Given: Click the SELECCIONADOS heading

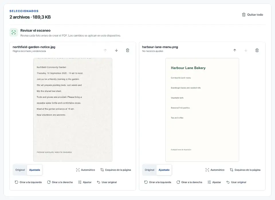Looking at the screenshot, I should (x=24, y=11).
